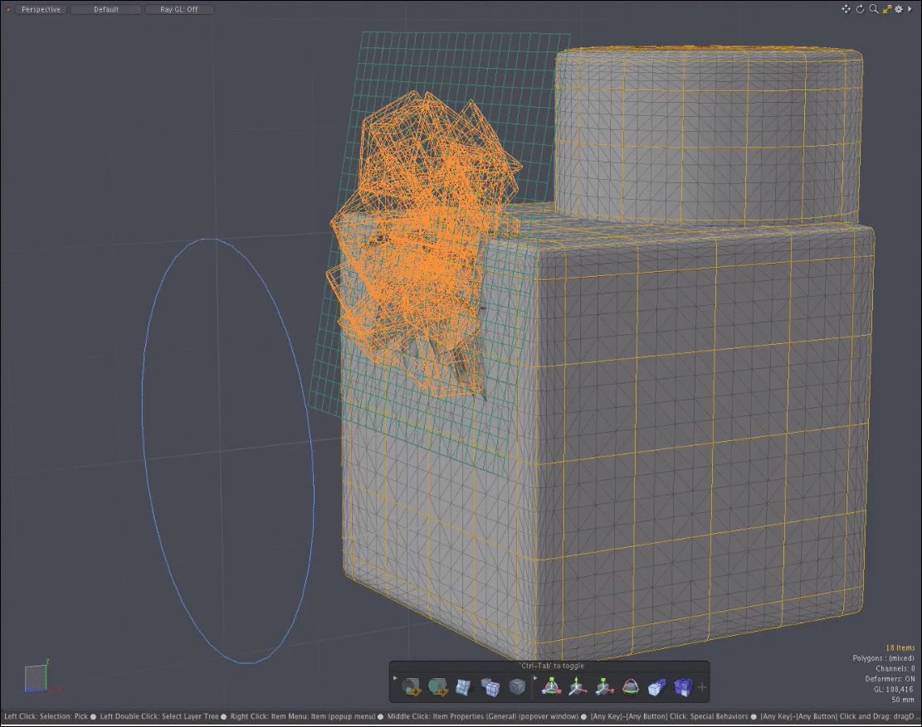
Task: Toggle the orange maximize viewport arrows icon
Action: point(886,9)
